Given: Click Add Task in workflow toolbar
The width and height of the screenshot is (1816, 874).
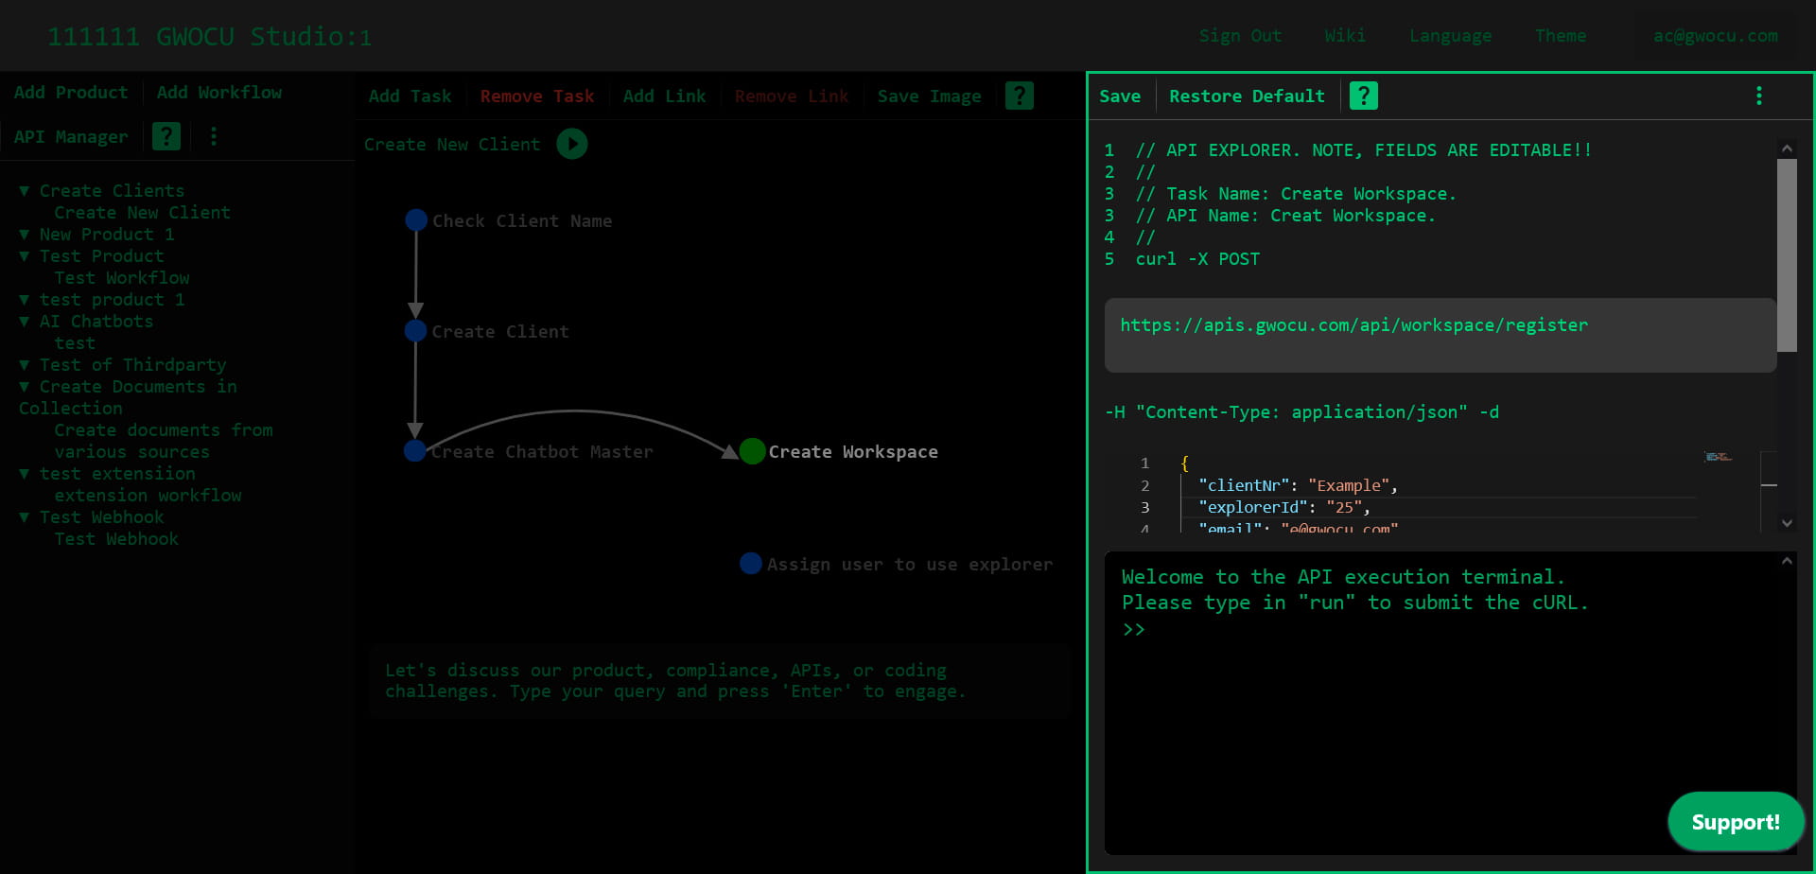Looking at the screenshot, I should [x=410, y=96].
